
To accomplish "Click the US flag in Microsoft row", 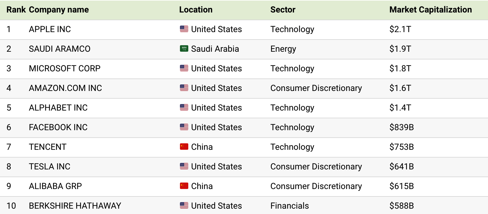I will [184, 68].
